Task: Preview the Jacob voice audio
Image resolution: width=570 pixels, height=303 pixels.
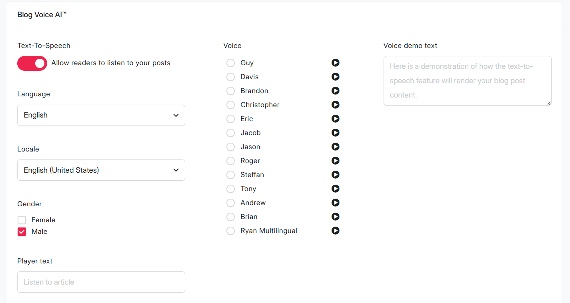Action: pos(335,133)
